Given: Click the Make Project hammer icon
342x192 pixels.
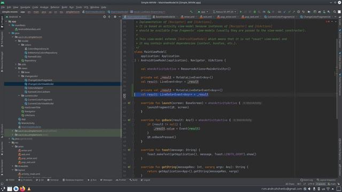Looking at the screenshot, I should pyautogui.click(x=191, y=12).
